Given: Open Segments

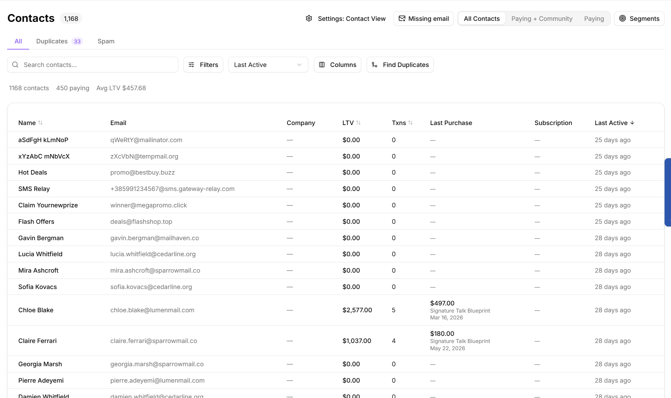Looking at the screenshot, I should [x=639, y=18].
